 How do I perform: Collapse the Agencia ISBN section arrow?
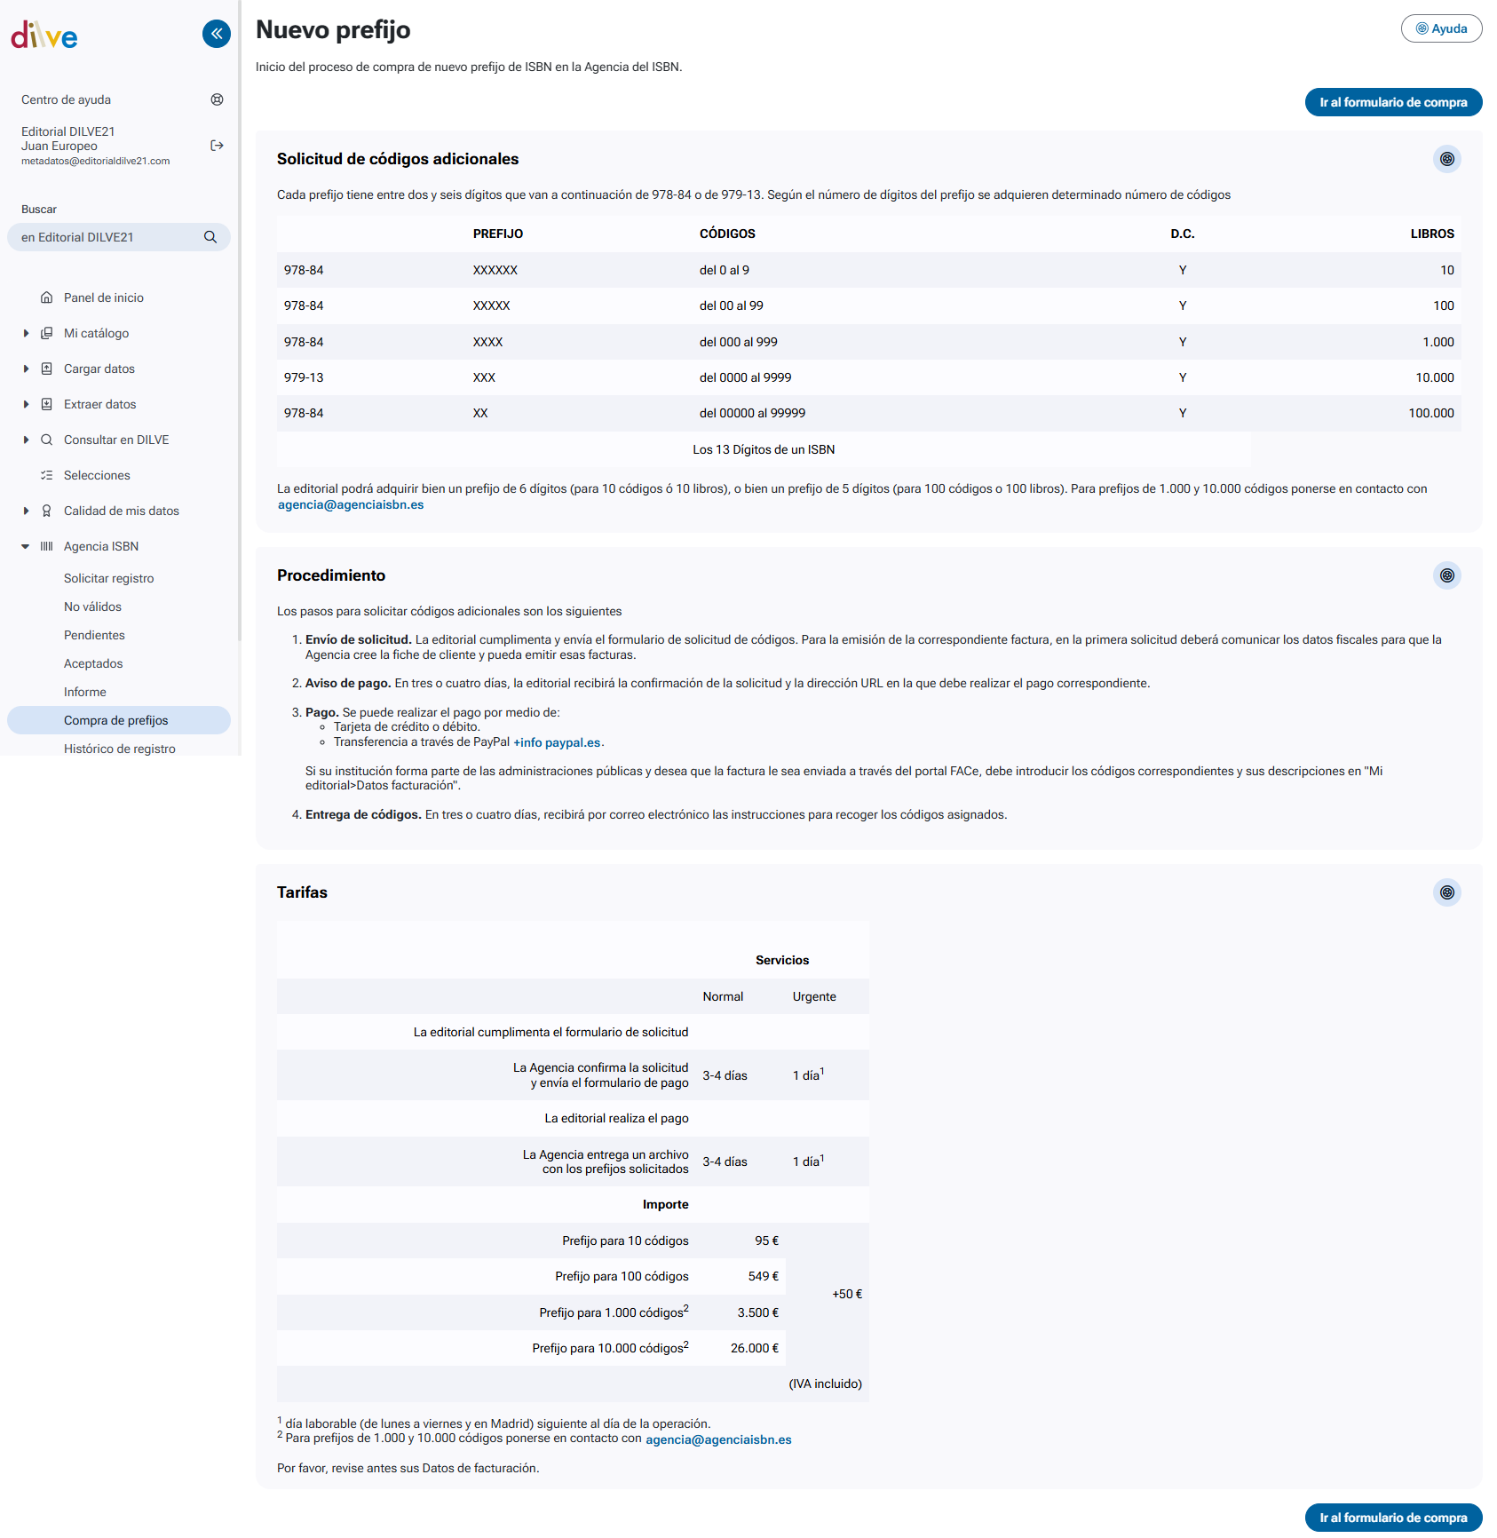26,546
